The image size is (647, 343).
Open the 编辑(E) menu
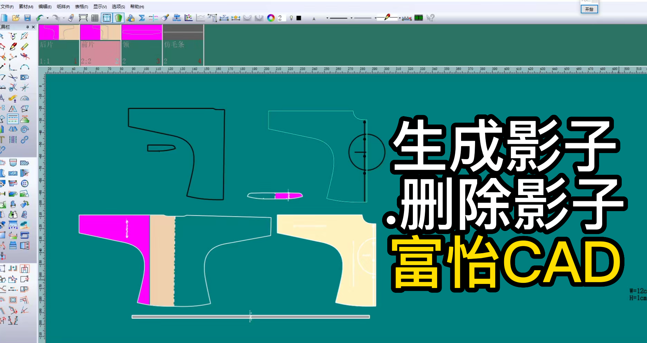tap(45, 6)
